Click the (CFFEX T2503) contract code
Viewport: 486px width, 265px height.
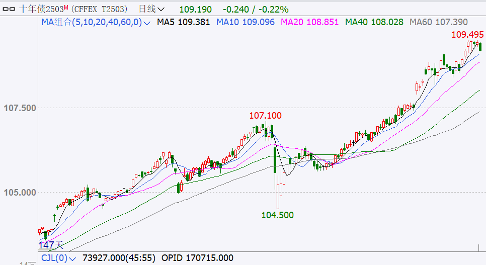[99, 9]
